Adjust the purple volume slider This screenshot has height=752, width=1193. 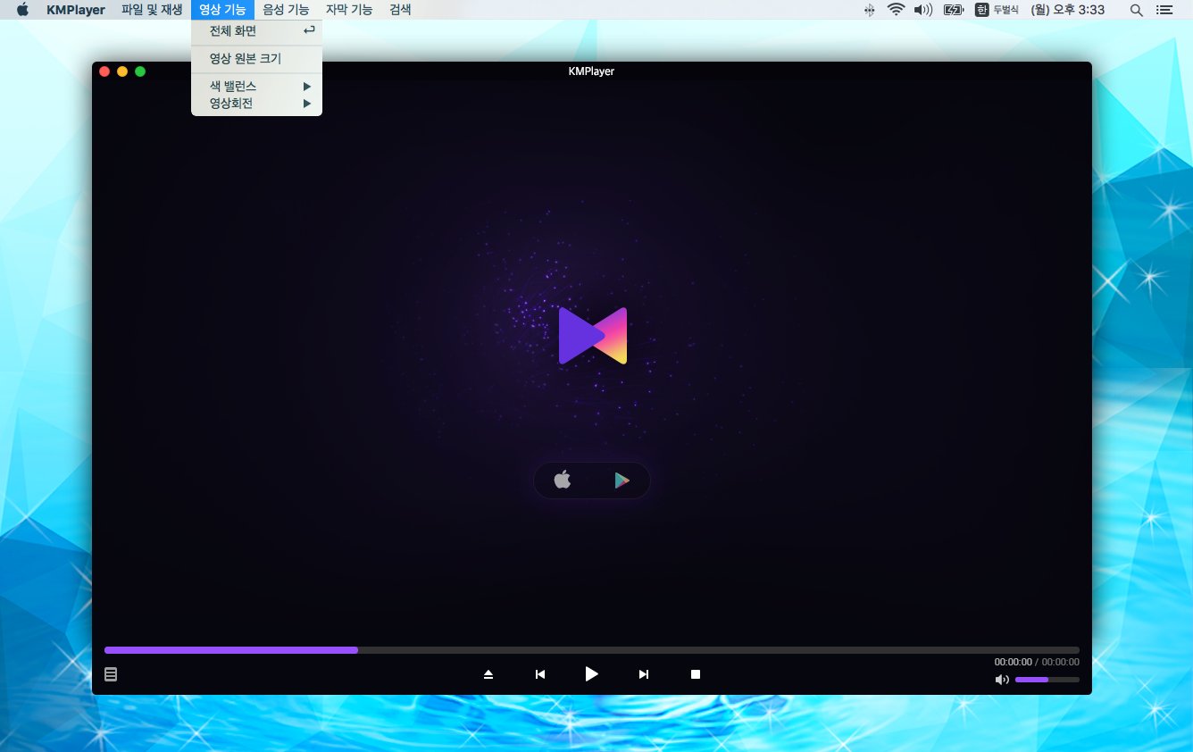pos(1046,680)
